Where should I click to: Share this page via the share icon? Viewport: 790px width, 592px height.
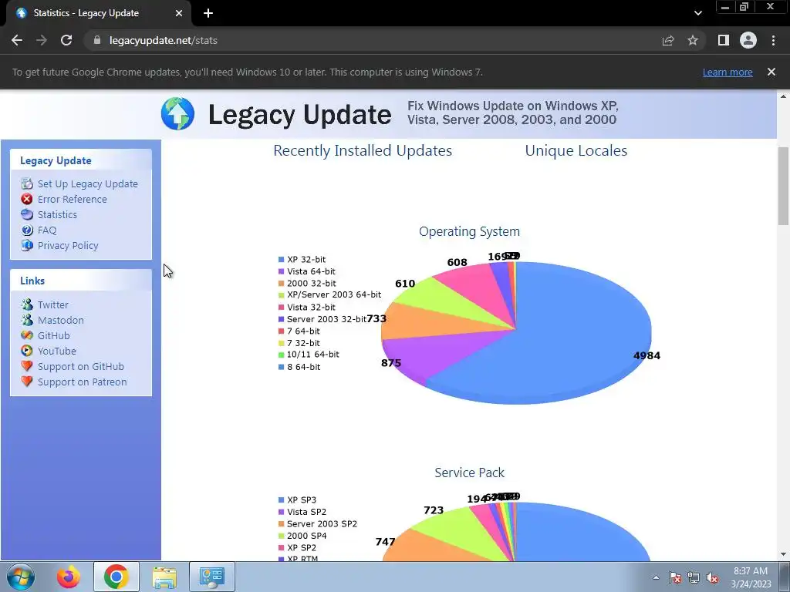pyautogui.click(x=668, y=40)
